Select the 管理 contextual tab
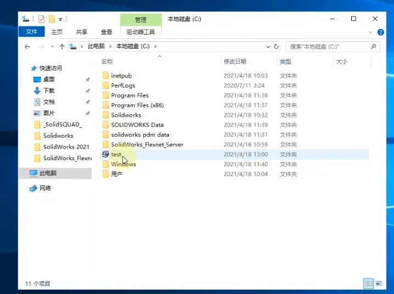Viewport: 394px width, 294px height. [140, 20]
